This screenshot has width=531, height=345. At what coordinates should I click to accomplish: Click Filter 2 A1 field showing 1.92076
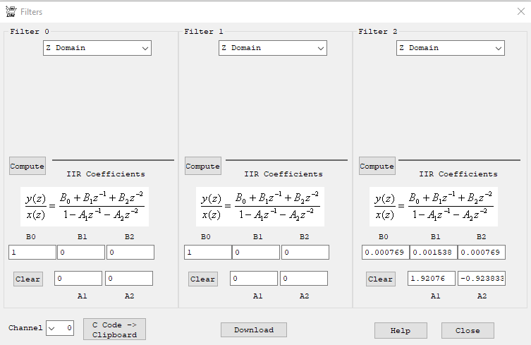click(432, 279)
